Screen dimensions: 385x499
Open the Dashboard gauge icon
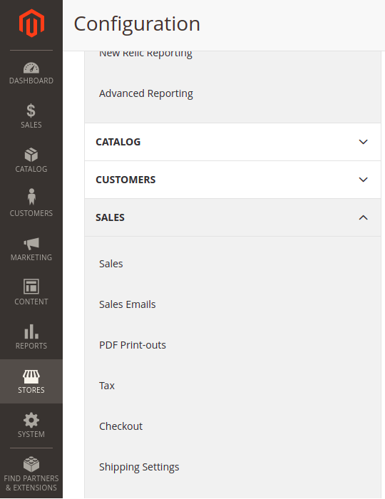coord(31,68)
